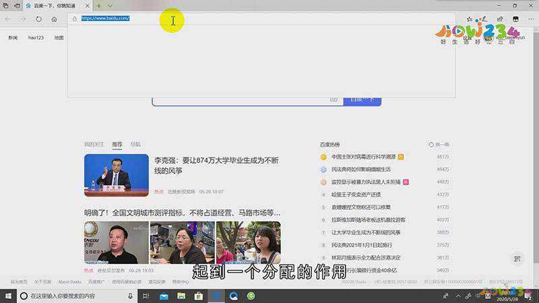This screenshot has width=539, height=303.
Task: Open the About Baidu footer link
Action: (x=70, y=282)
